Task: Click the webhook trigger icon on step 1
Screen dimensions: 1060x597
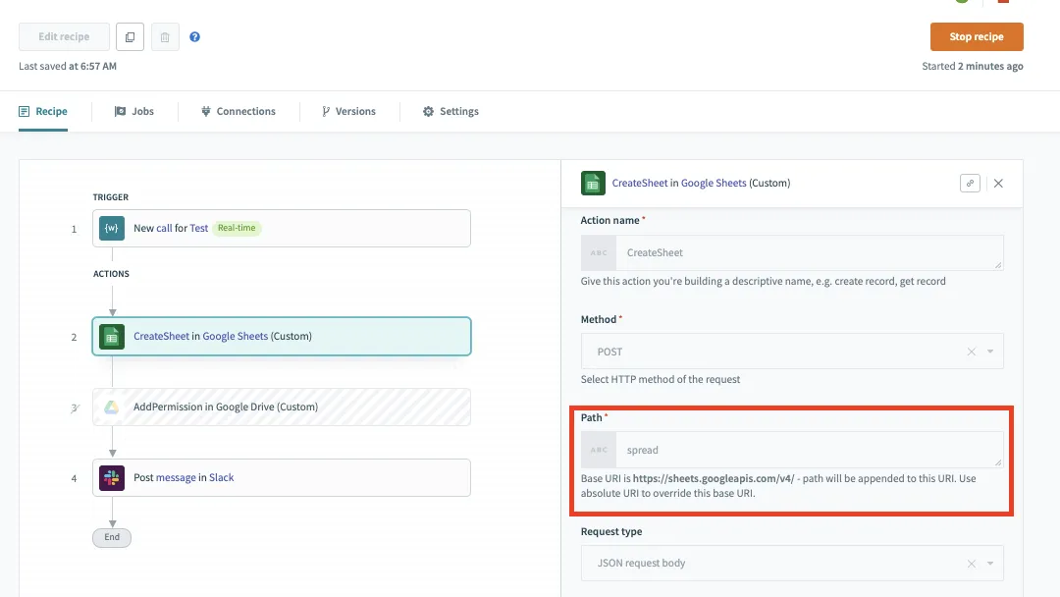Action: [x=112, y=229]
